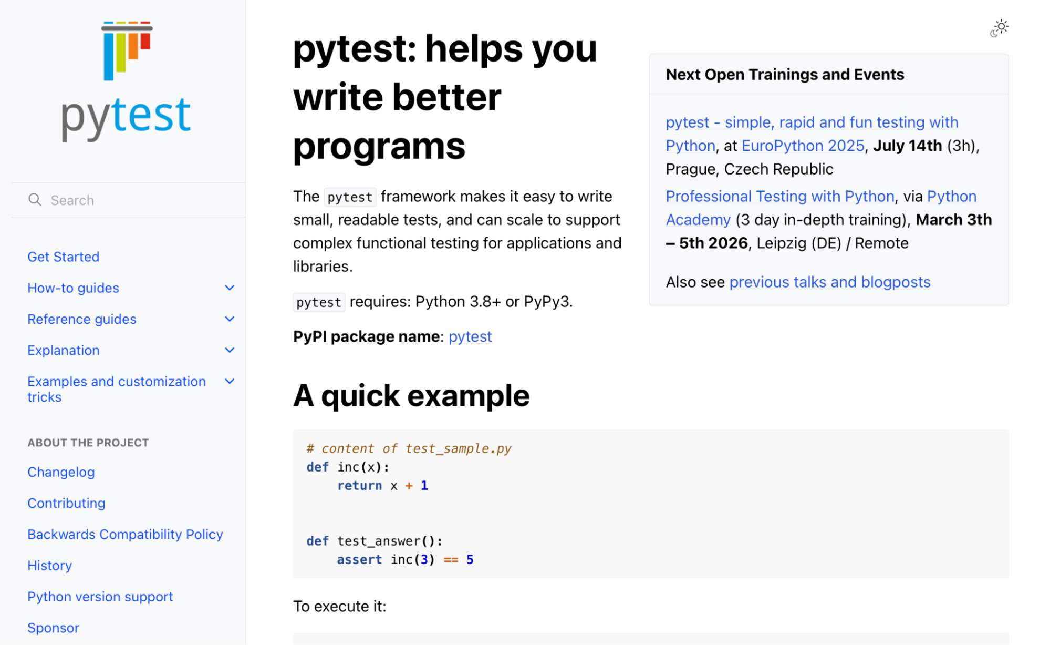Click the search magnifier icon
The height and width of the screenshot is (645, 1050).
35,200
